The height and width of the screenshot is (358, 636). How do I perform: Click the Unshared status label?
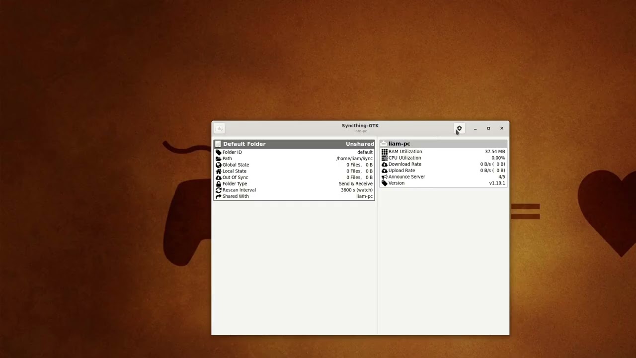(360, 144)
